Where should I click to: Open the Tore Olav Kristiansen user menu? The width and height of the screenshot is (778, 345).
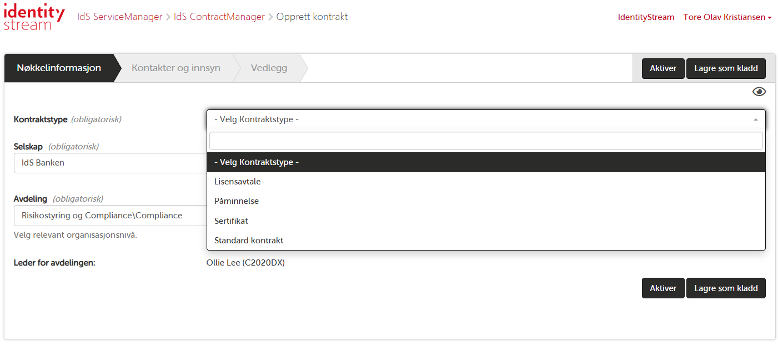coord(727,17)
